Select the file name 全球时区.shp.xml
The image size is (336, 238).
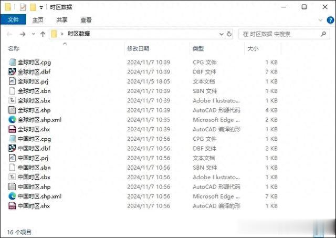point(39,120)
